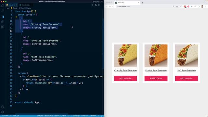Click the 'Crunchy Taco Supreme' string in code

click(x=45, y=24)
